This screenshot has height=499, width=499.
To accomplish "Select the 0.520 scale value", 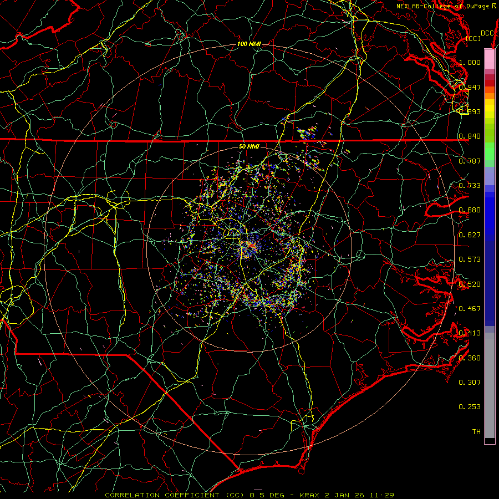I will click(x=470, y=284).
